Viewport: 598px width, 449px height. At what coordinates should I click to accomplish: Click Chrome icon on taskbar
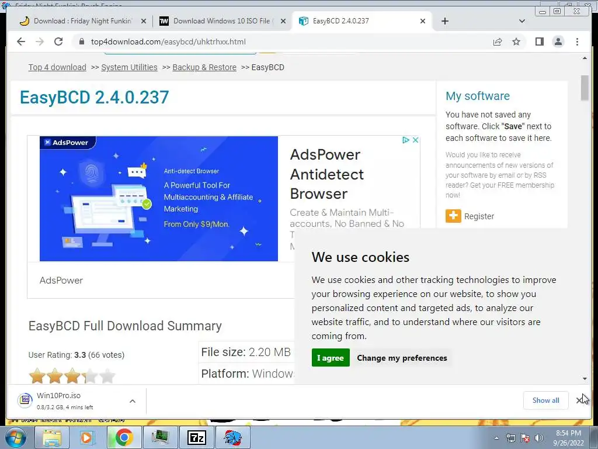pyautogui.click(x=124, y=437)
